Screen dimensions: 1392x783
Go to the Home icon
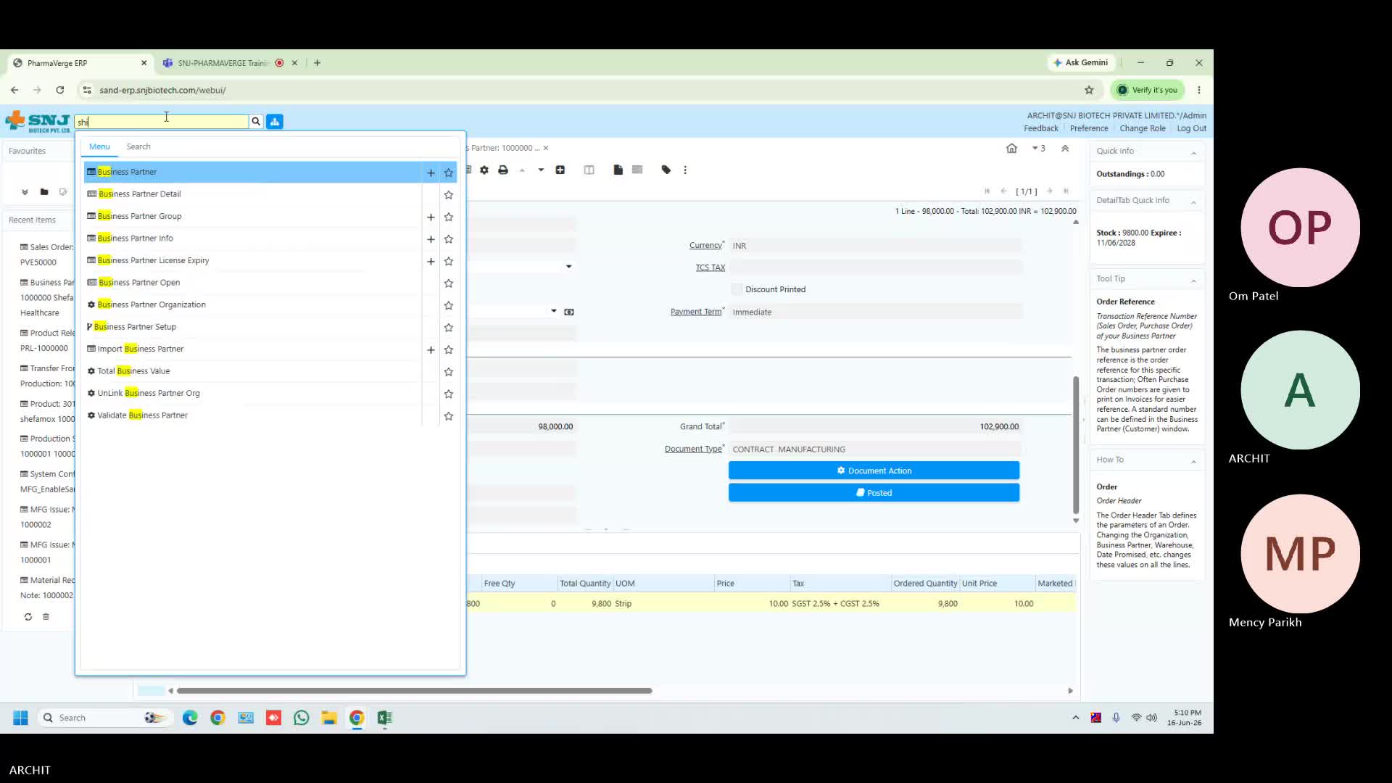tap(1011, 148)
